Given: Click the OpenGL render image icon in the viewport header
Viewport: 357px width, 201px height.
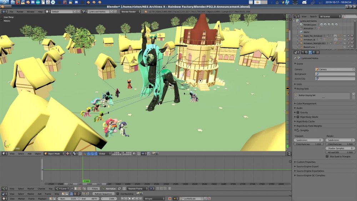Looking at the screenshot, I should click(x=153, y=154).
